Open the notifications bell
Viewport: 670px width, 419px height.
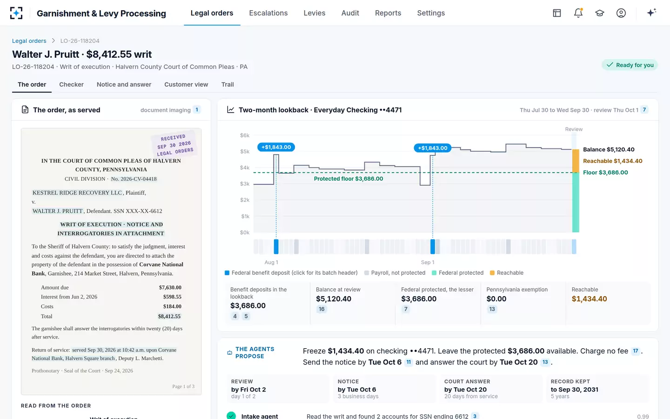pos(578,13)
